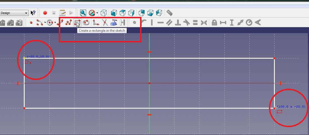This screenshot has width=309, height=135.
Task: Apply the angle constraint
Action: click(x=257, y=22)
